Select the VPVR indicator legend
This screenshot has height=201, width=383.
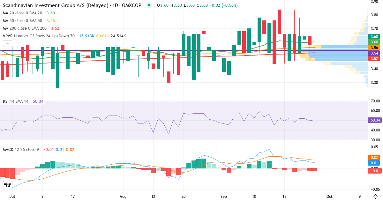(x=39, y=36)
